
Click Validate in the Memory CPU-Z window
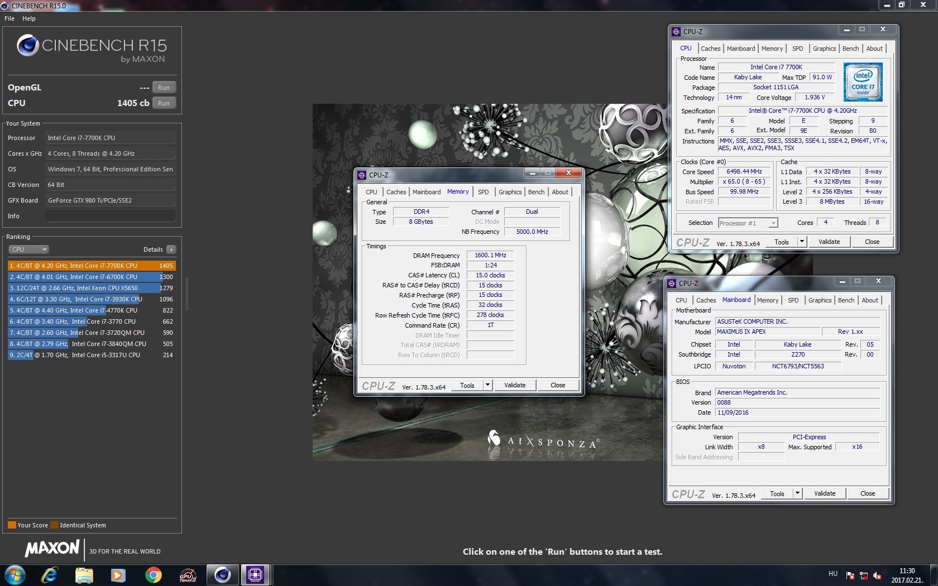tap(515, 385)
